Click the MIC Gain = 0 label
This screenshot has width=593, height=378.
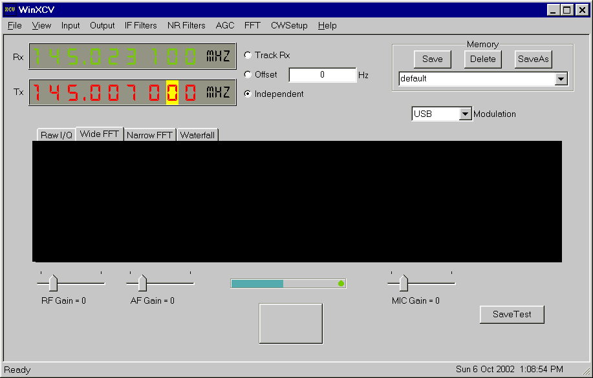tap(416, 300)
